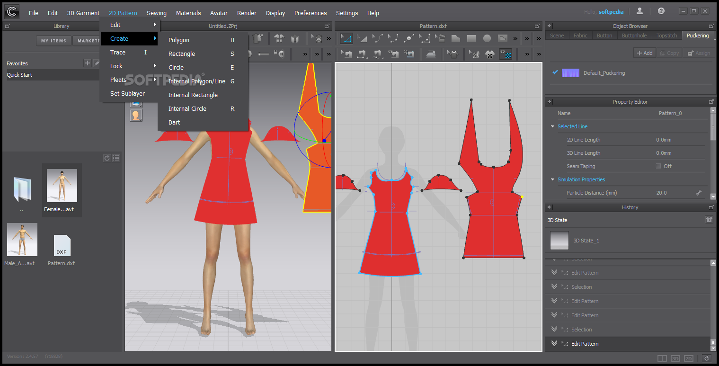Viewport: 719px width, 366px height.
Task: Select the Internal Polygon tool icon
Action: coord(503,38)
